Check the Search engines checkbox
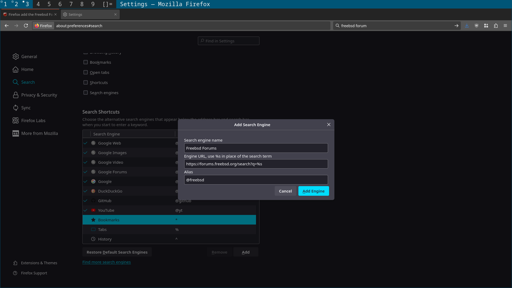Viewport: 512px width, 288px height. pyautogui.click(x=86, y=93)
